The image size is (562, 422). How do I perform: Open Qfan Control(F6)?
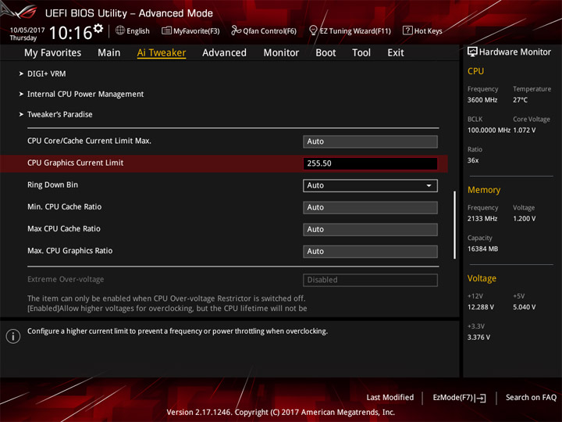(264, 30)
